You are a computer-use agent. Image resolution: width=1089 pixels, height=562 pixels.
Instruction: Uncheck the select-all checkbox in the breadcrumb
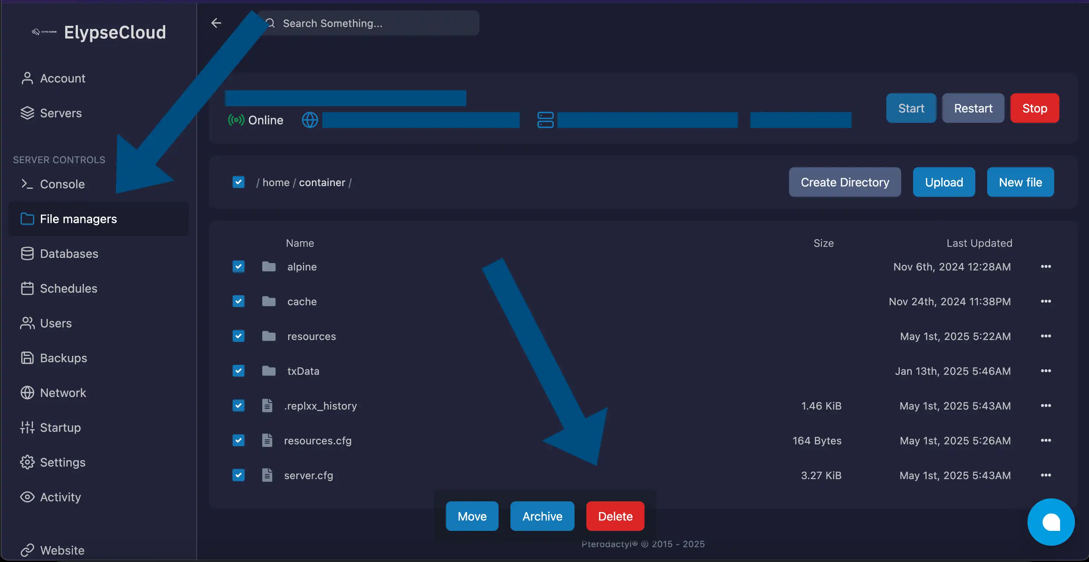[x=239, y=182]
